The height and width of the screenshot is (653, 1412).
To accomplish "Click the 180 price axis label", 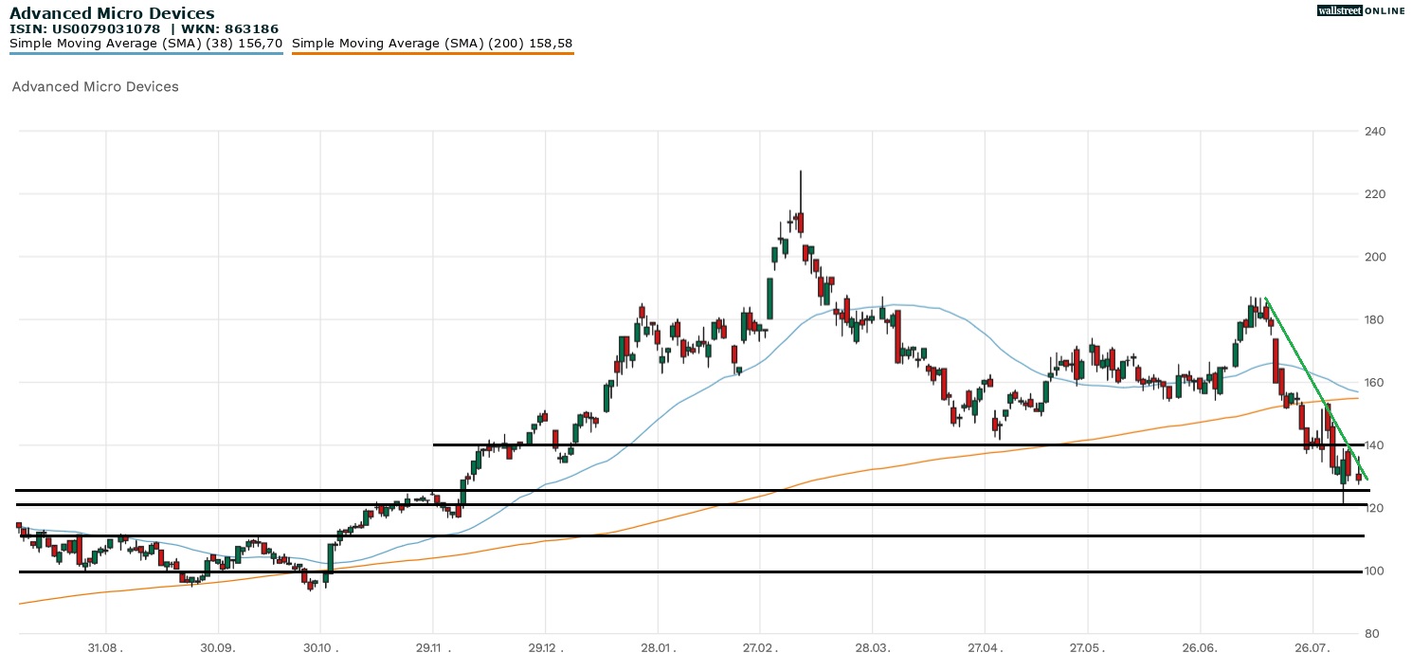I will coord(1374,319).
